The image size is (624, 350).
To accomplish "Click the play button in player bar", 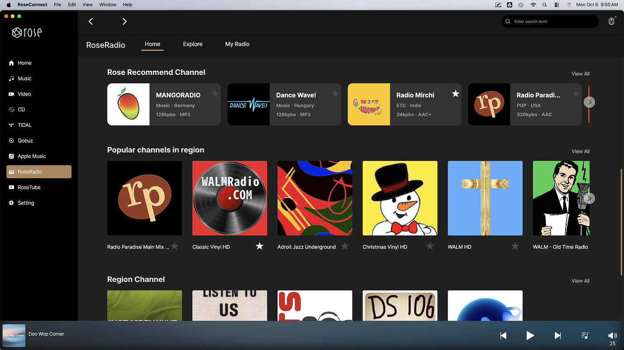I will tap(530, 335).
